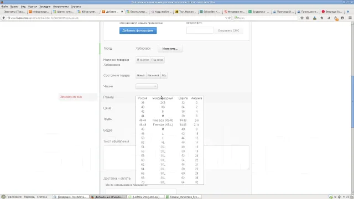Go back with the browser back arrow

pos(4,18)
